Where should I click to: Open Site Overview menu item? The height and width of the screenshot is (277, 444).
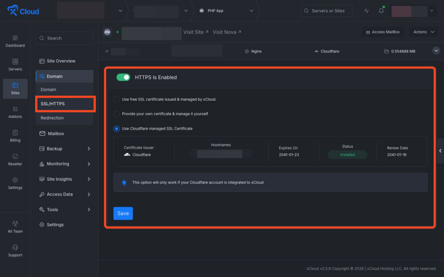(65, 61)
